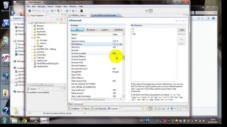Click Scroll Lock icon in Console toolbar

click(159, 109)
